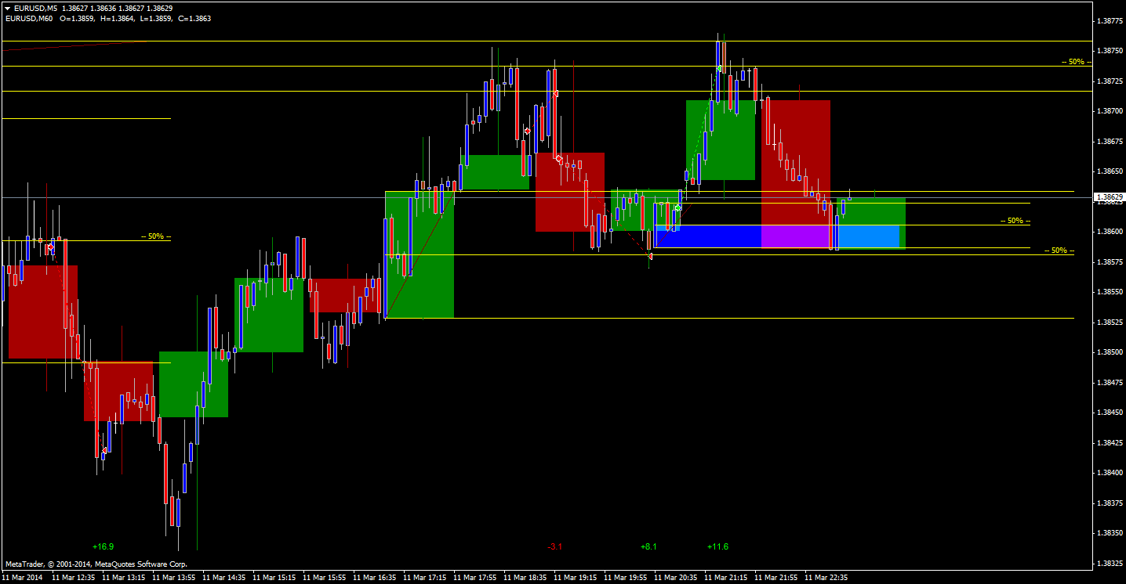Click the 11 Mar 12:35 time label
Viewport: 1126px width, 584px height.
click(x=73, y=578)
